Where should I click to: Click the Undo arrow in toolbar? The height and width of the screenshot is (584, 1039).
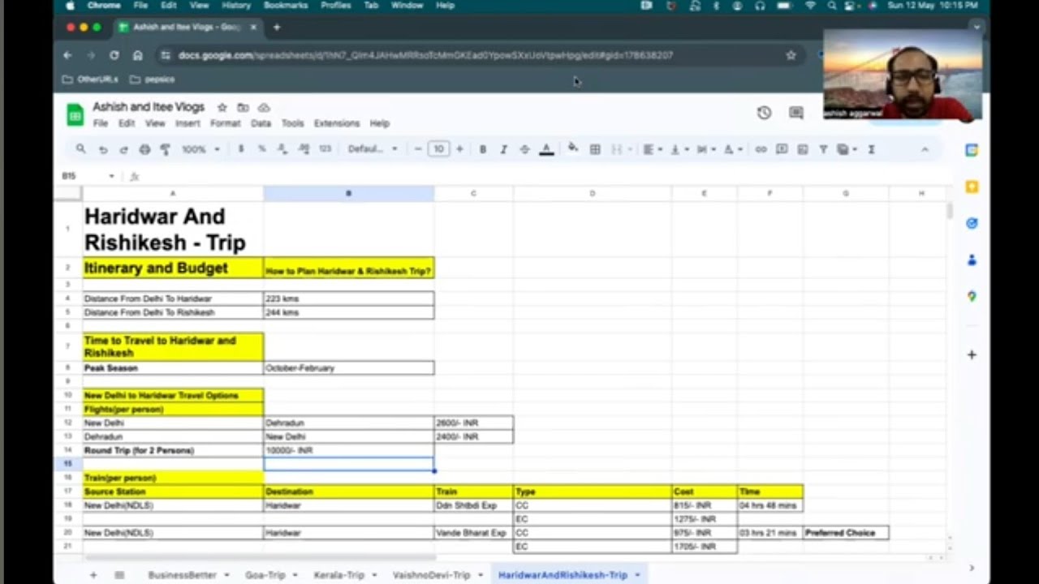tap(103, 149)
